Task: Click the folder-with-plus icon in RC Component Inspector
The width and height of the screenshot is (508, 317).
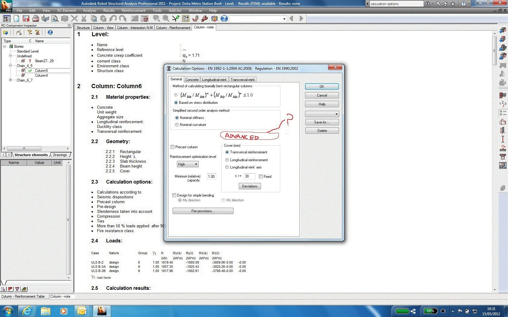Action: (x=5, y=32)
